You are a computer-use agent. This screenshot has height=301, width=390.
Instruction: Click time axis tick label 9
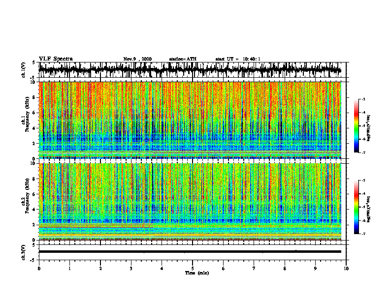click(315, 269)
